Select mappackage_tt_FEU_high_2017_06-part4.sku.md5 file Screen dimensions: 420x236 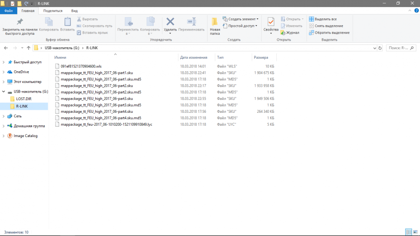coord(101,118)
